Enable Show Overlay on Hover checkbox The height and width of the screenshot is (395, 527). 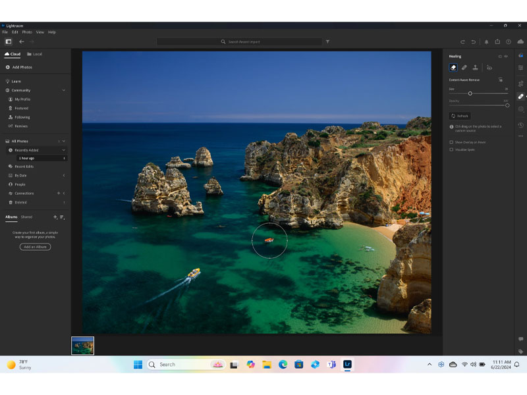click(x=451, y=142)
